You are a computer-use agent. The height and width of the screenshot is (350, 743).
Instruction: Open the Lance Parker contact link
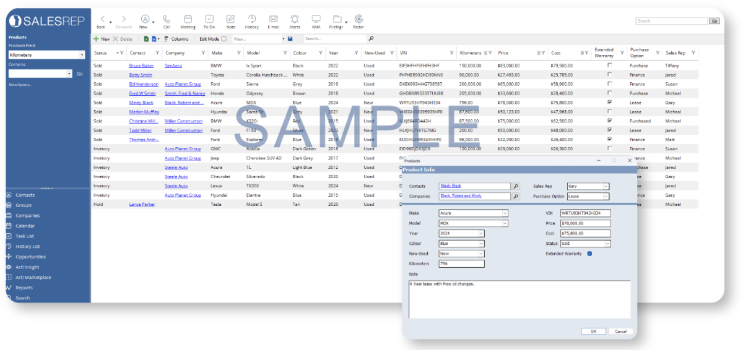(142, 205)
